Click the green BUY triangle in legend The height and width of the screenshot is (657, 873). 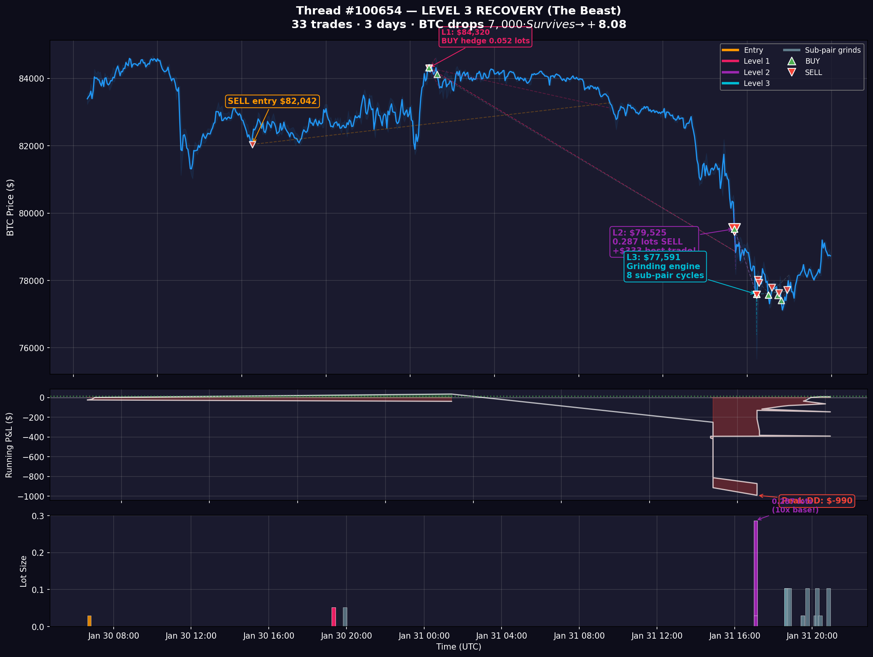point(791,61)
